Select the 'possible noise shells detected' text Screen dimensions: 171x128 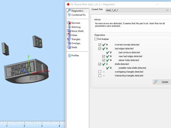coord(132,68)
